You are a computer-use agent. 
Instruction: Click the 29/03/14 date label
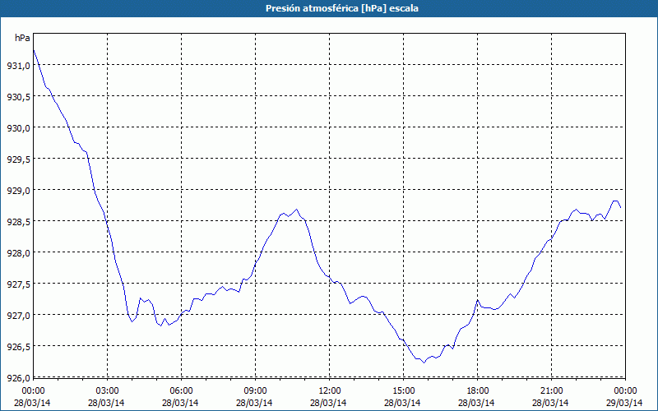click(624, 403)
